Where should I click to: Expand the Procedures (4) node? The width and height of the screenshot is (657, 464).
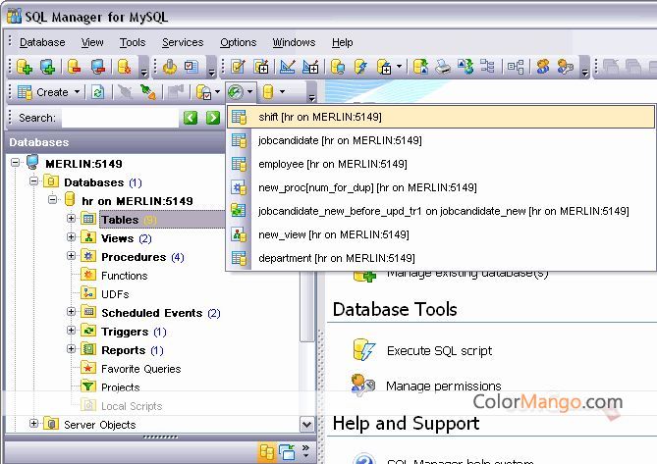[72, 255]
